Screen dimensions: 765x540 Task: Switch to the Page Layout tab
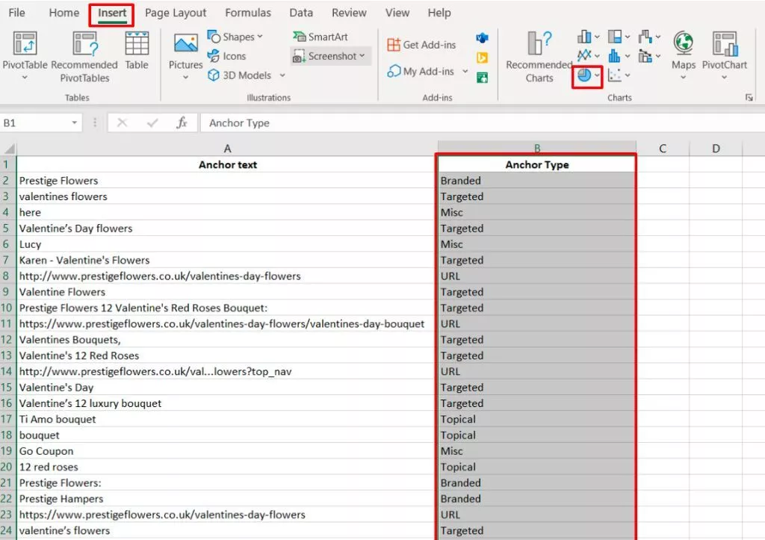click(176, 13)
